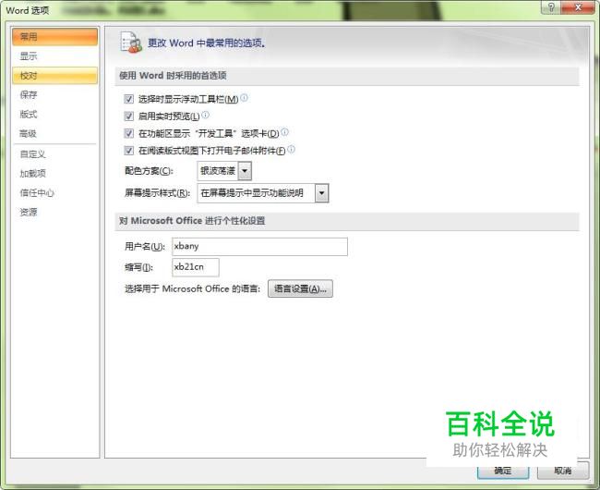Click the 选择用于 Microsoft Office 的语言 label
This screenshot has width=600, height=490.
coord(193,288)
